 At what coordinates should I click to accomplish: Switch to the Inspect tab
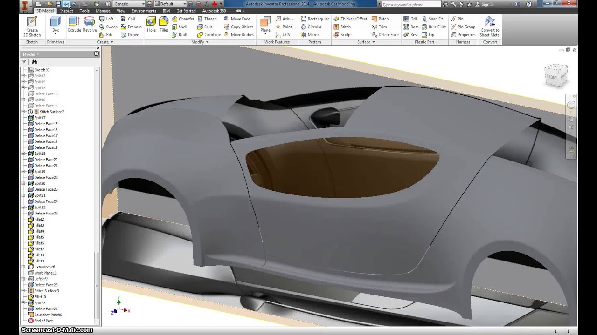[x=66, y=11]
